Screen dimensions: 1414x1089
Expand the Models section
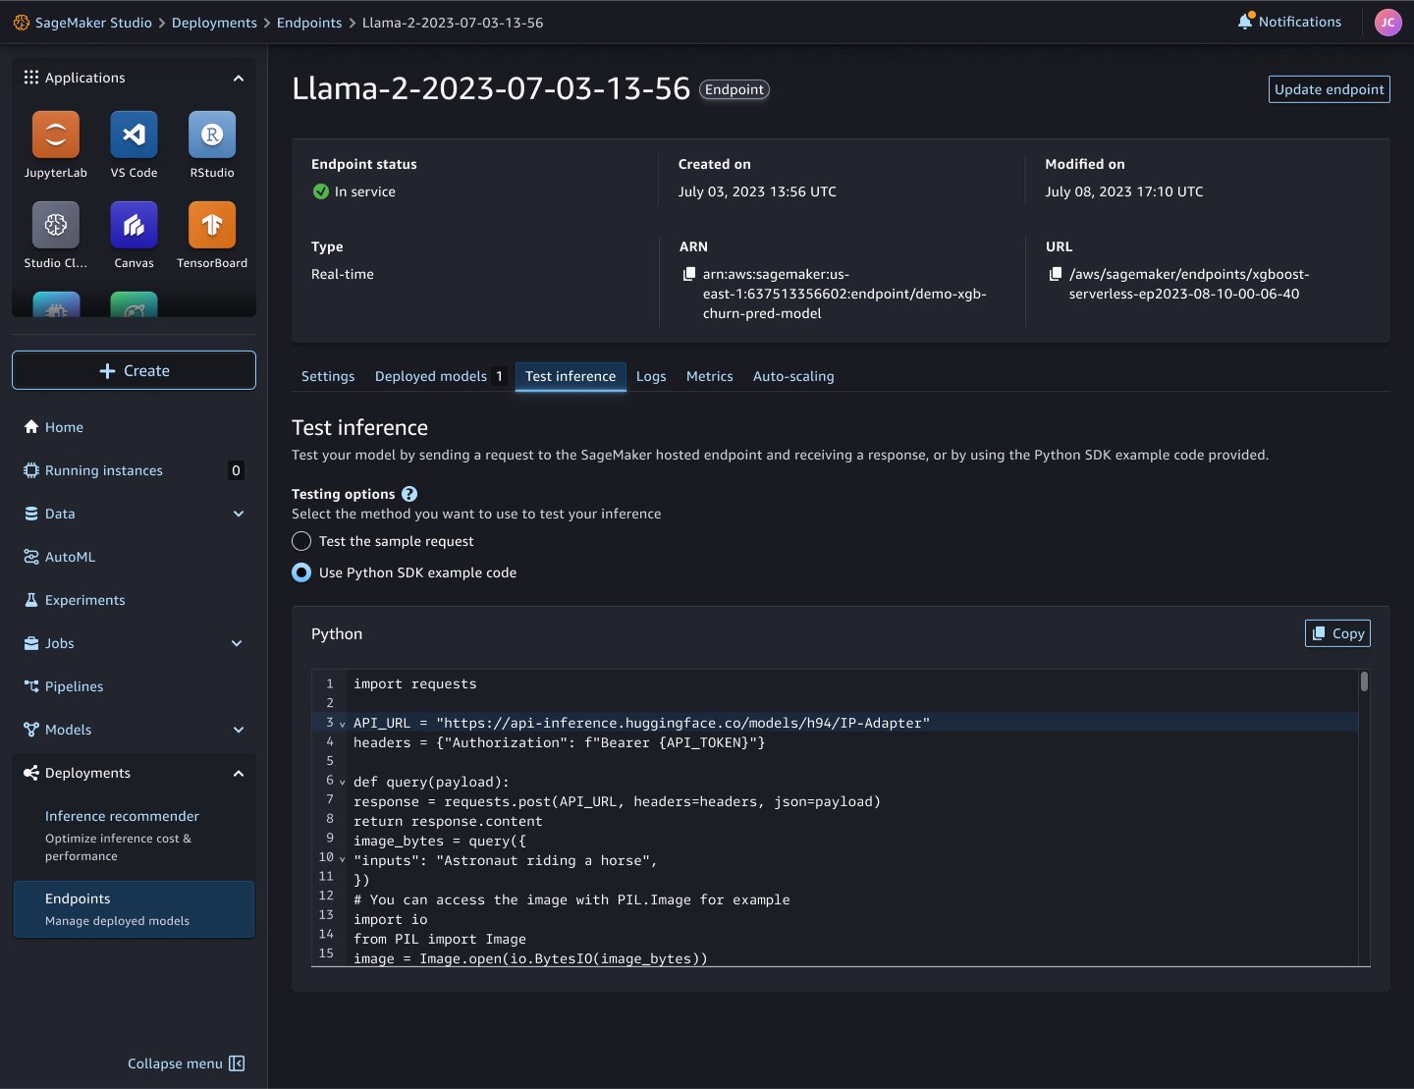point(238,730)
